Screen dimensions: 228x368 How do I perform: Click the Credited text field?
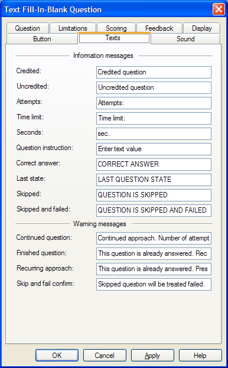click(x=154, y=72)
